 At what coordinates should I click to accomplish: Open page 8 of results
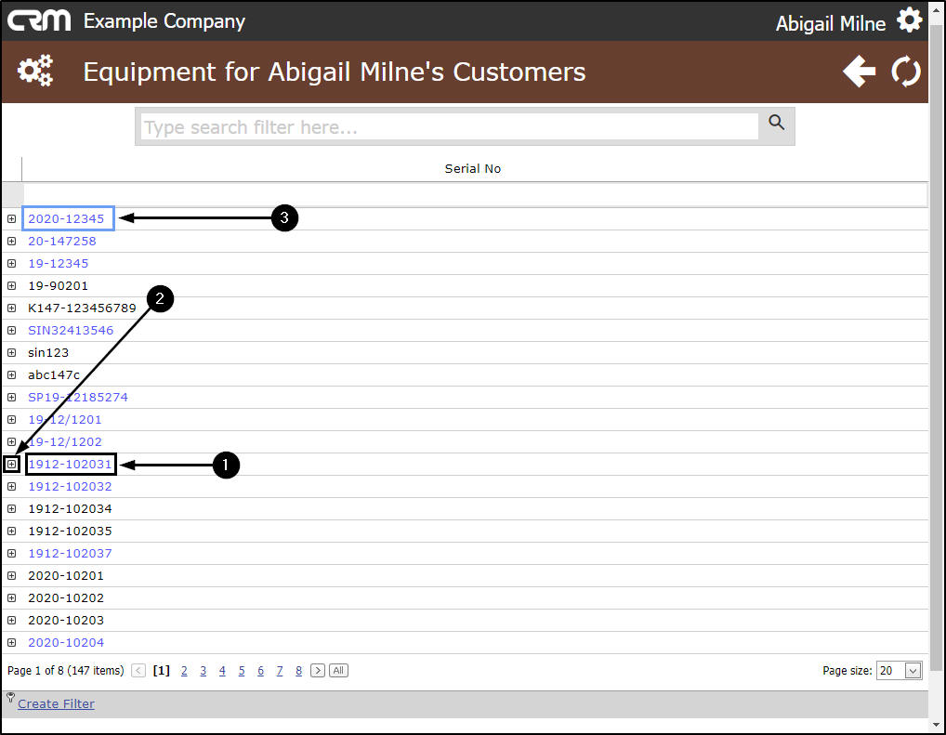click(x=298, y=671)
